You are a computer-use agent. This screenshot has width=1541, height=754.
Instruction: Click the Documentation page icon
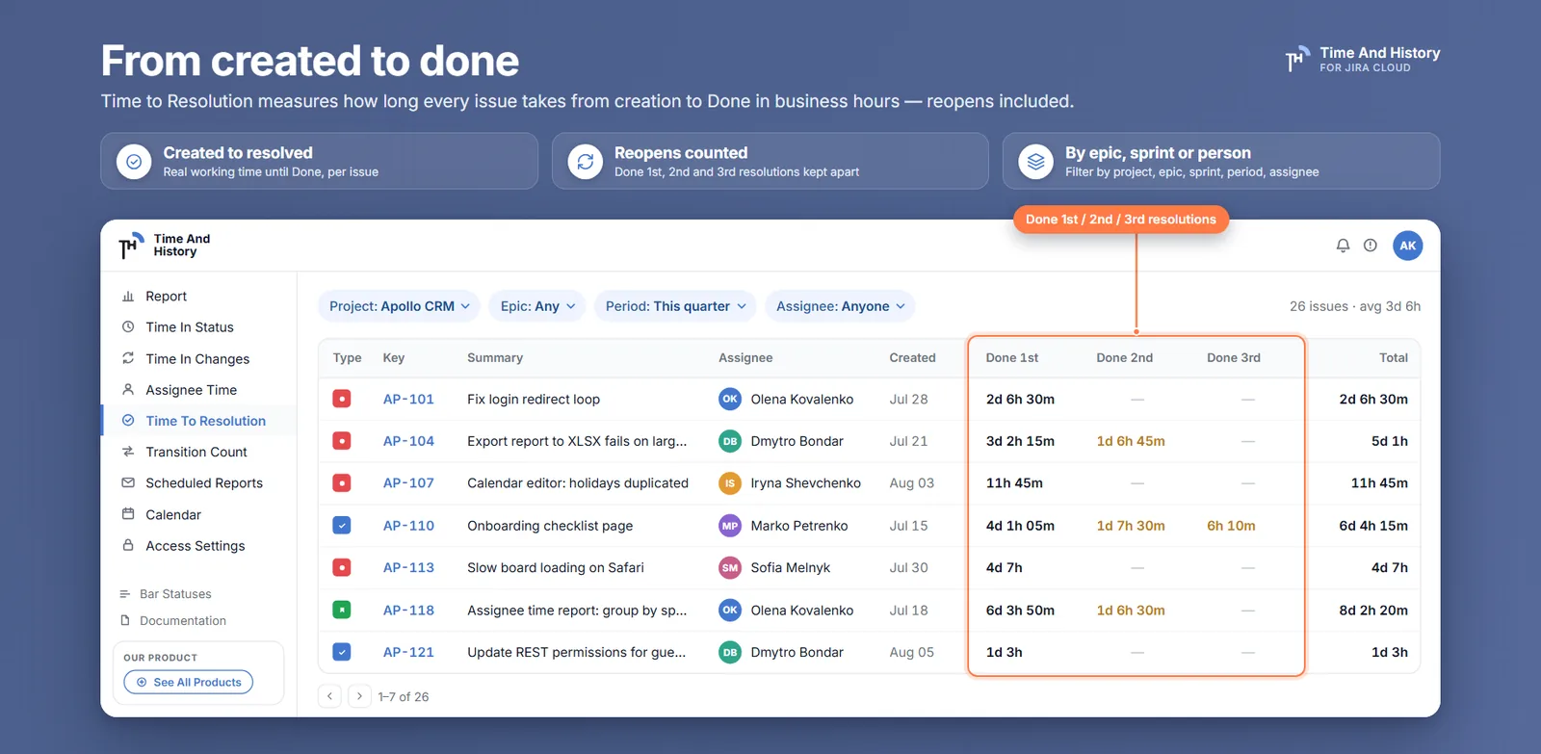coord(125,621)
